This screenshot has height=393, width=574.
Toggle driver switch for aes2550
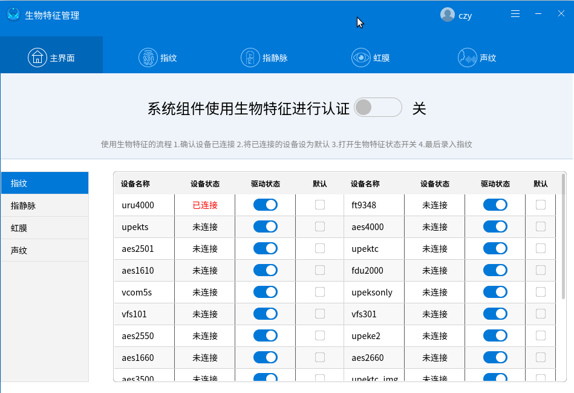pos(266,335)
